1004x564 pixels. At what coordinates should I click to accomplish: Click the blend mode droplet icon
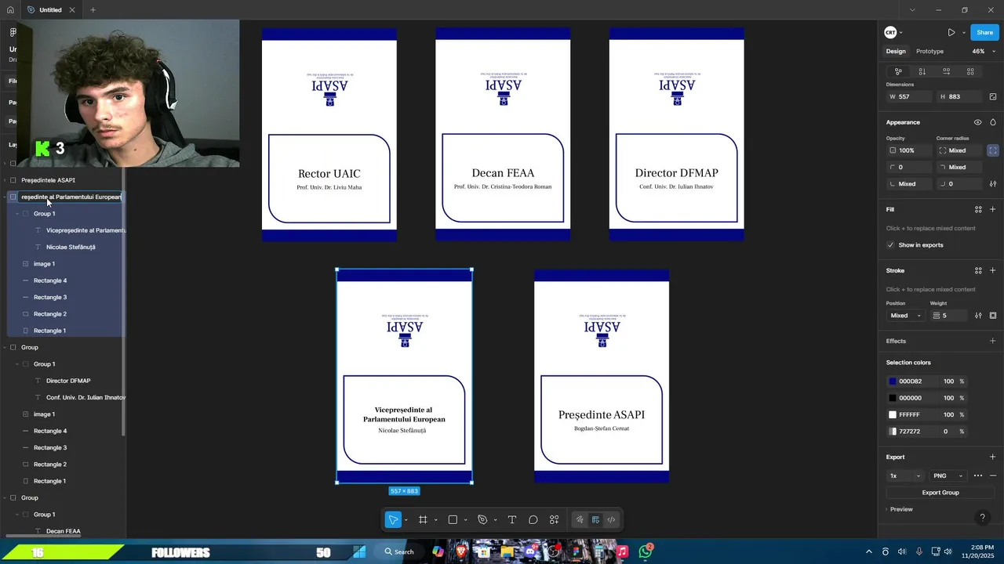coord(993,122)
